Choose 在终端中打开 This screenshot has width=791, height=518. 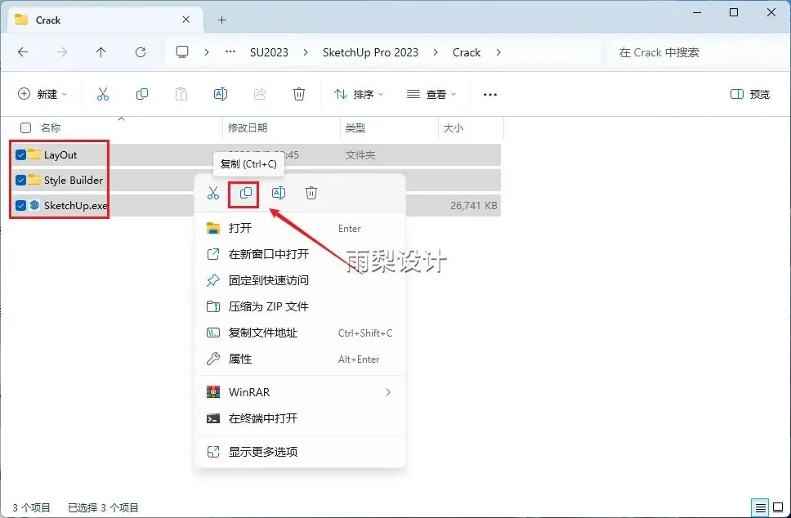tap(300, 418)
